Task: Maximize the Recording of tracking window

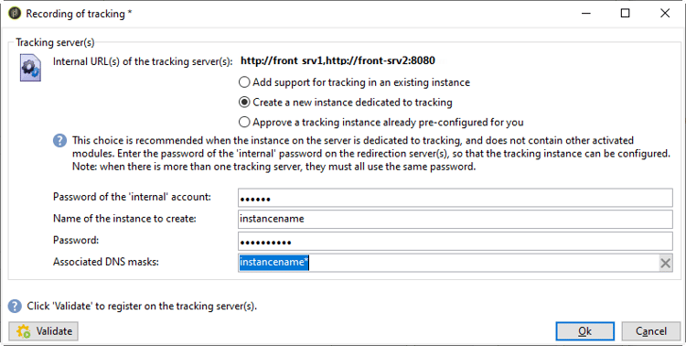Action: pyautogui.click(x=626, y=13)
